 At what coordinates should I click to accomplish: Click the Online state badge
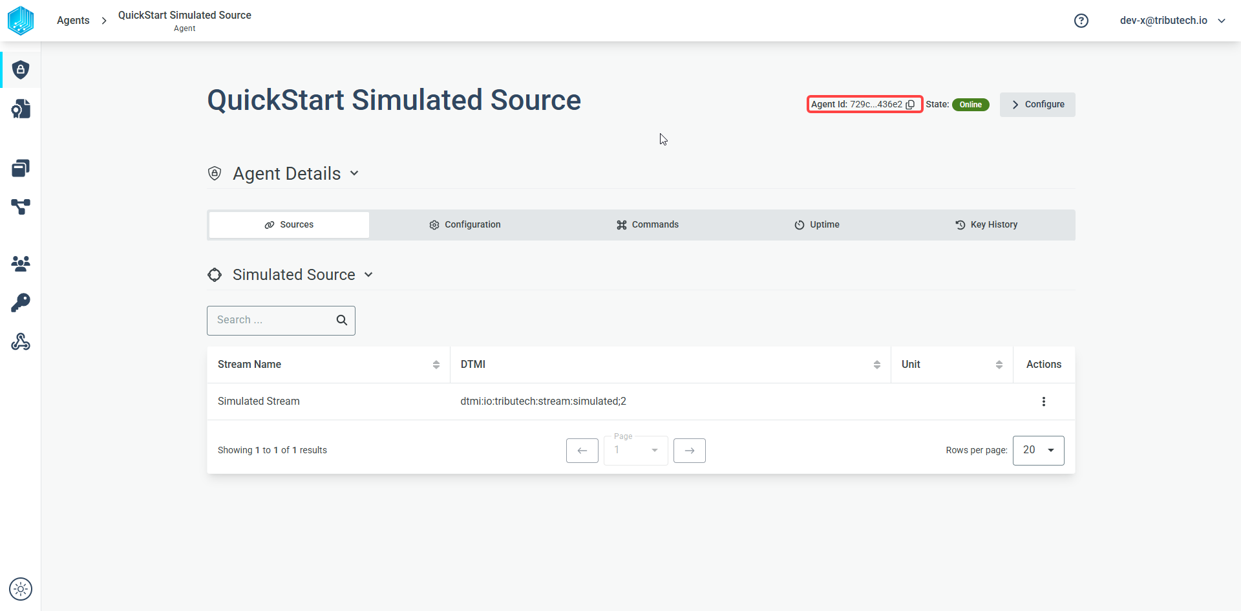pos(970,105)
